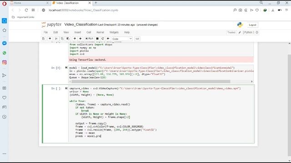
Task: Click the horizontal scrollbar of cell 3
Action: pyautogui.click(x=151, y=81)
